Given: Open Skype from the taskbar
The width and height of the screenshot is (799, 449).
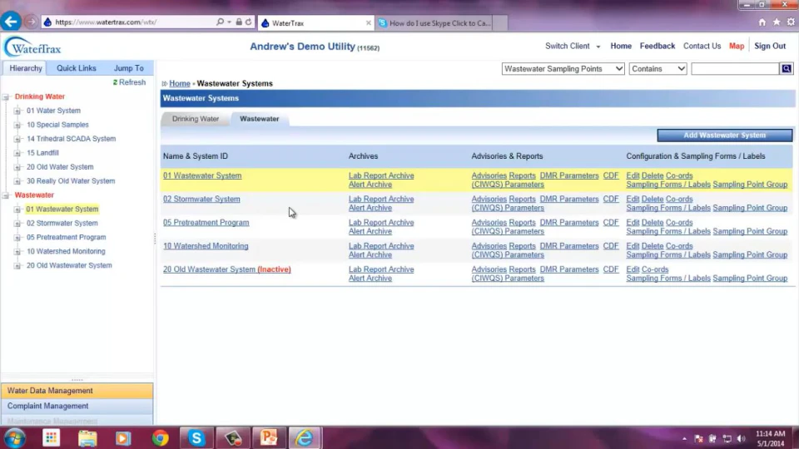Looking at the screenshot, I should point(196,438).
